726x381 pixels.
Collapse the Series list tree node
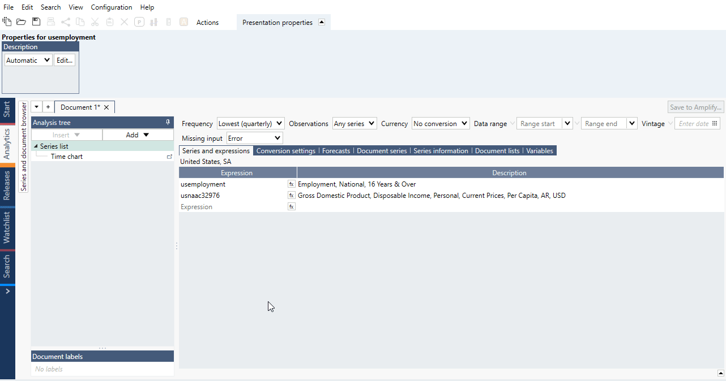[x=36, y=146]
